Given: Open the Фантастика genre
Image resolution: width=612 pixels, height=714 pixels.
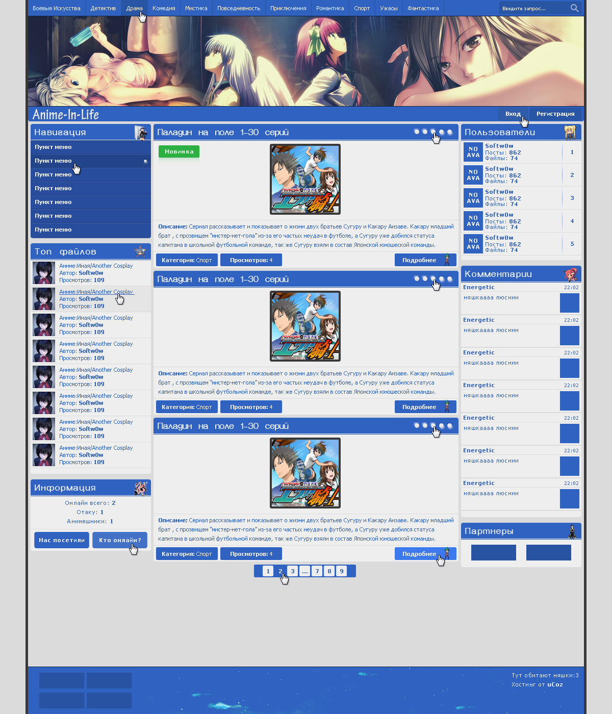Looking at the screenshot, I should click(x=423, y=8).
